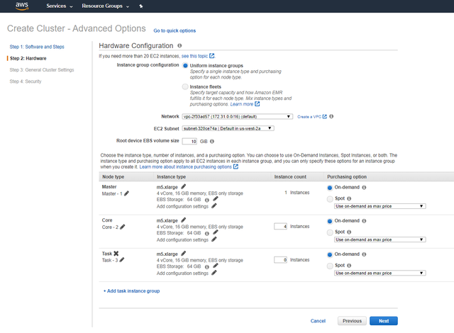Viewport: 454px width, 333px height.
Task: Click the info icon beside Hardware Configuration
Action: [179, 45]
